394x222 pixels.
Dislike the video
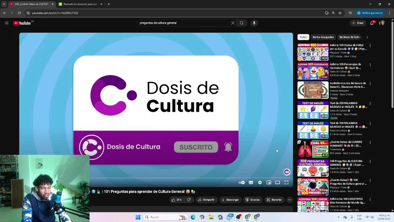pos(189,200)
